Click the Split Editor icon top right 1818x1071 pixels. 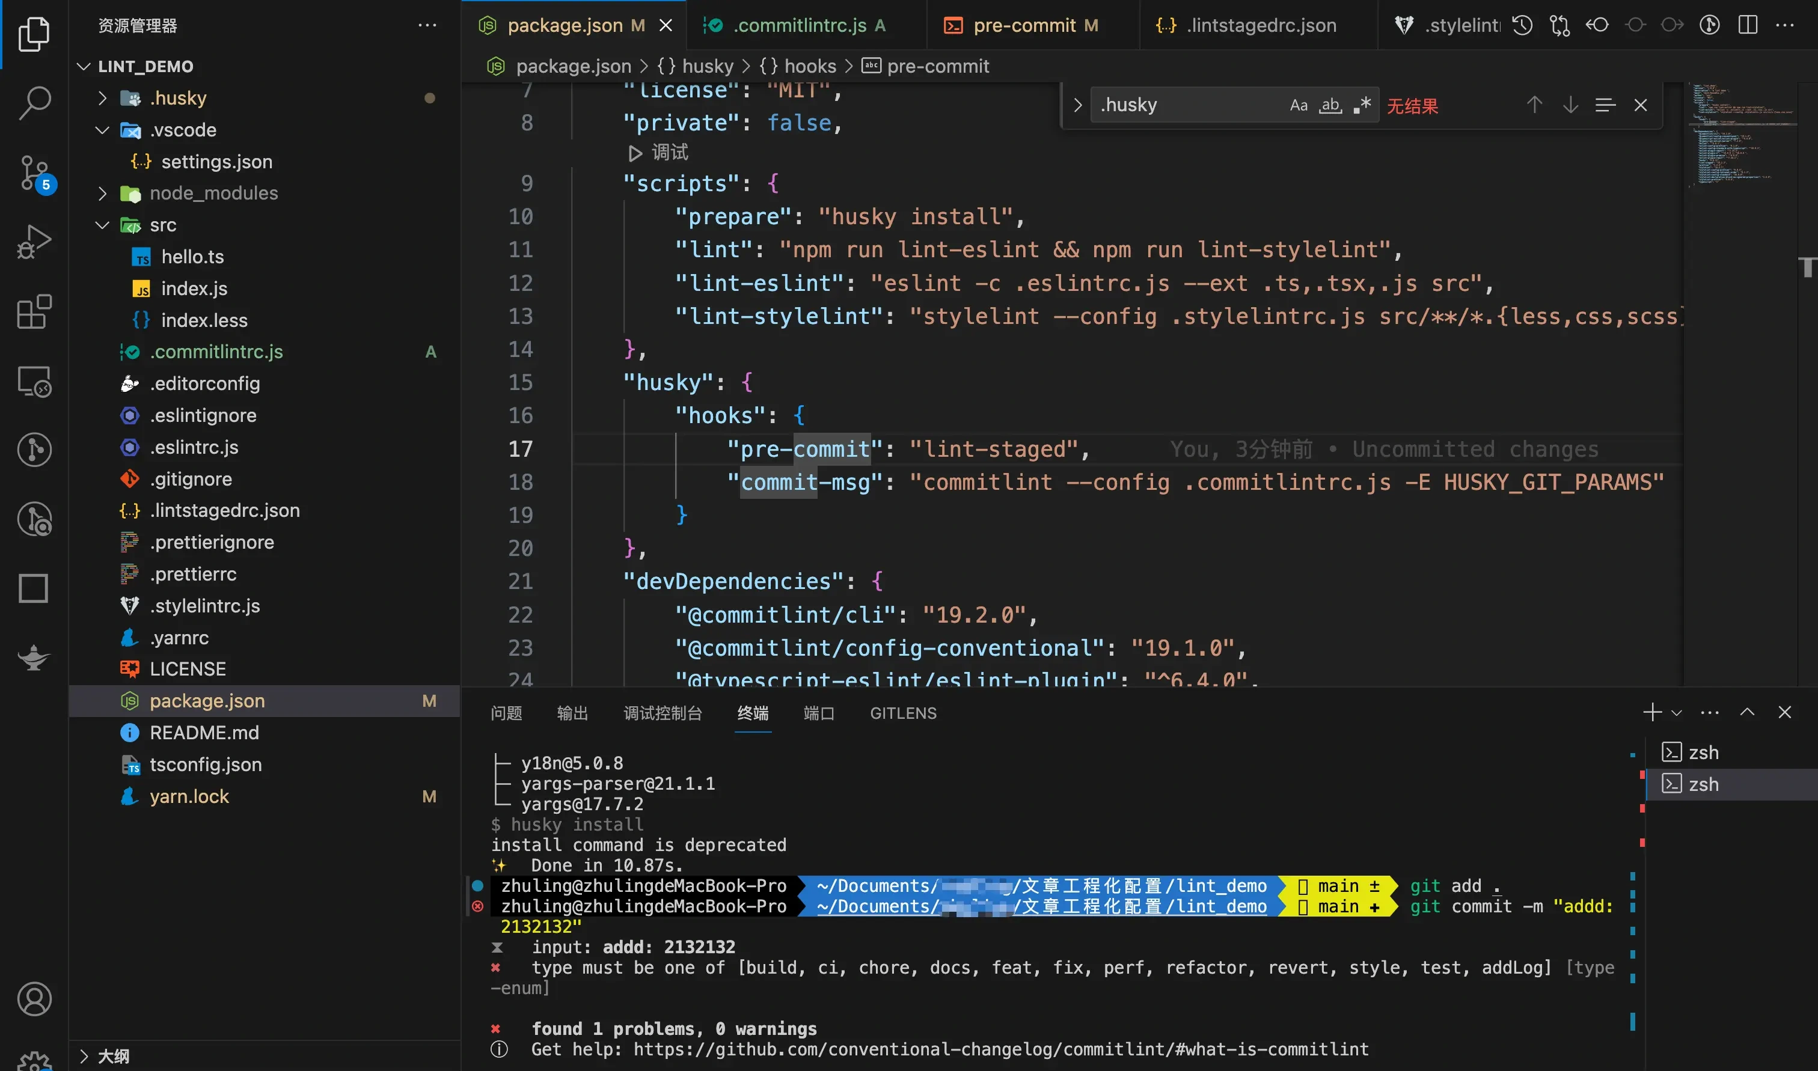pos(1747,25)
